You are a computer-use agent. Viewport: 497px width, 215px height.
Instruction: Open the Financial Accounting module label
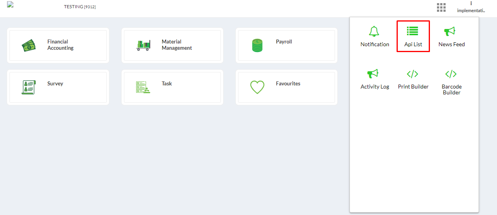click(x=60, y=45)
